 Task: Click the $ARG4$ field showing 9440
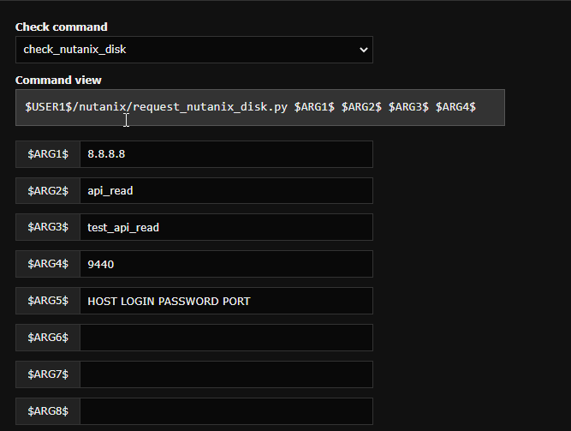[227, 264]
